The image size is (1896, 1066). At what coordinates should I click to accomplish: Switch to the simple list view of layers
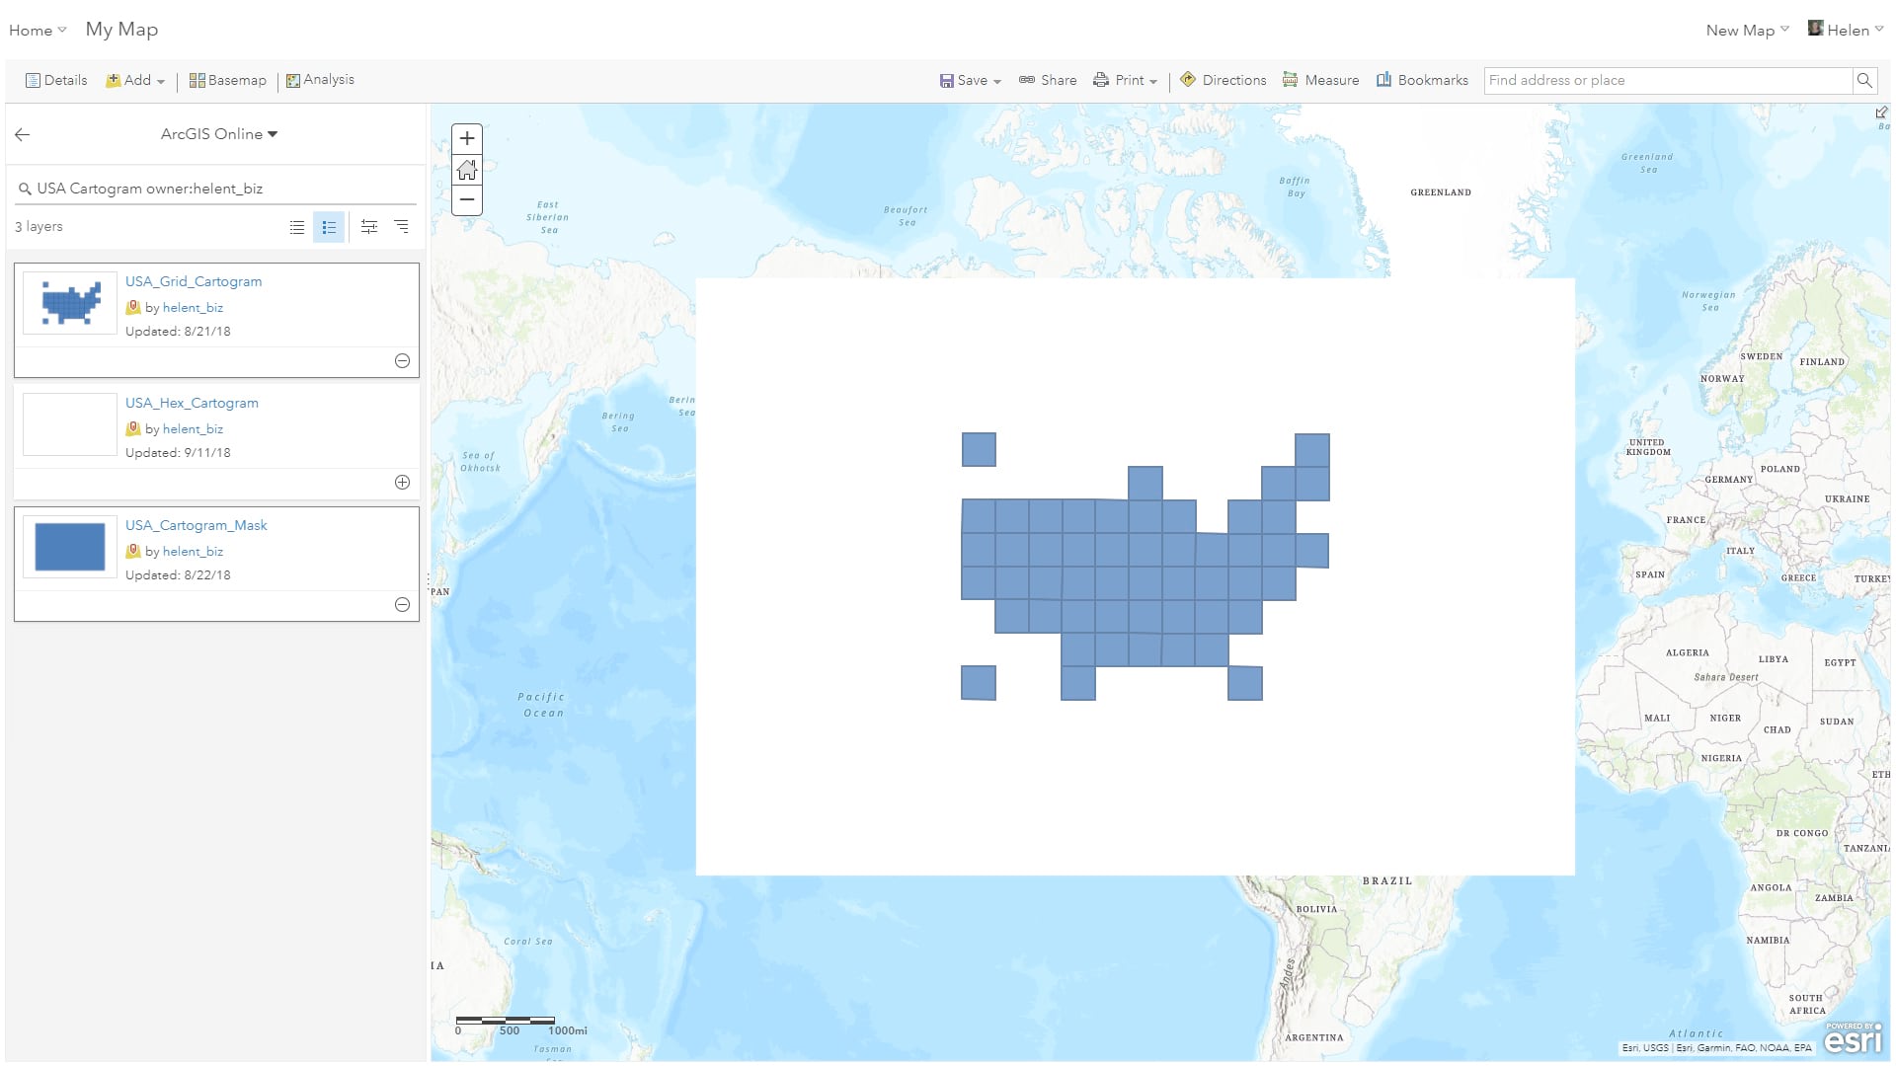coord(296,226)
